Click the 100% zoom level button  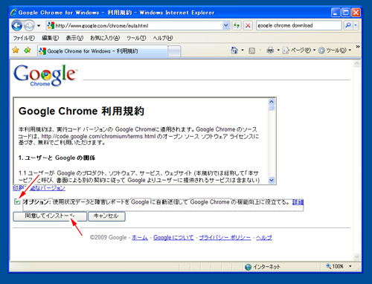[x=335, y=266]
